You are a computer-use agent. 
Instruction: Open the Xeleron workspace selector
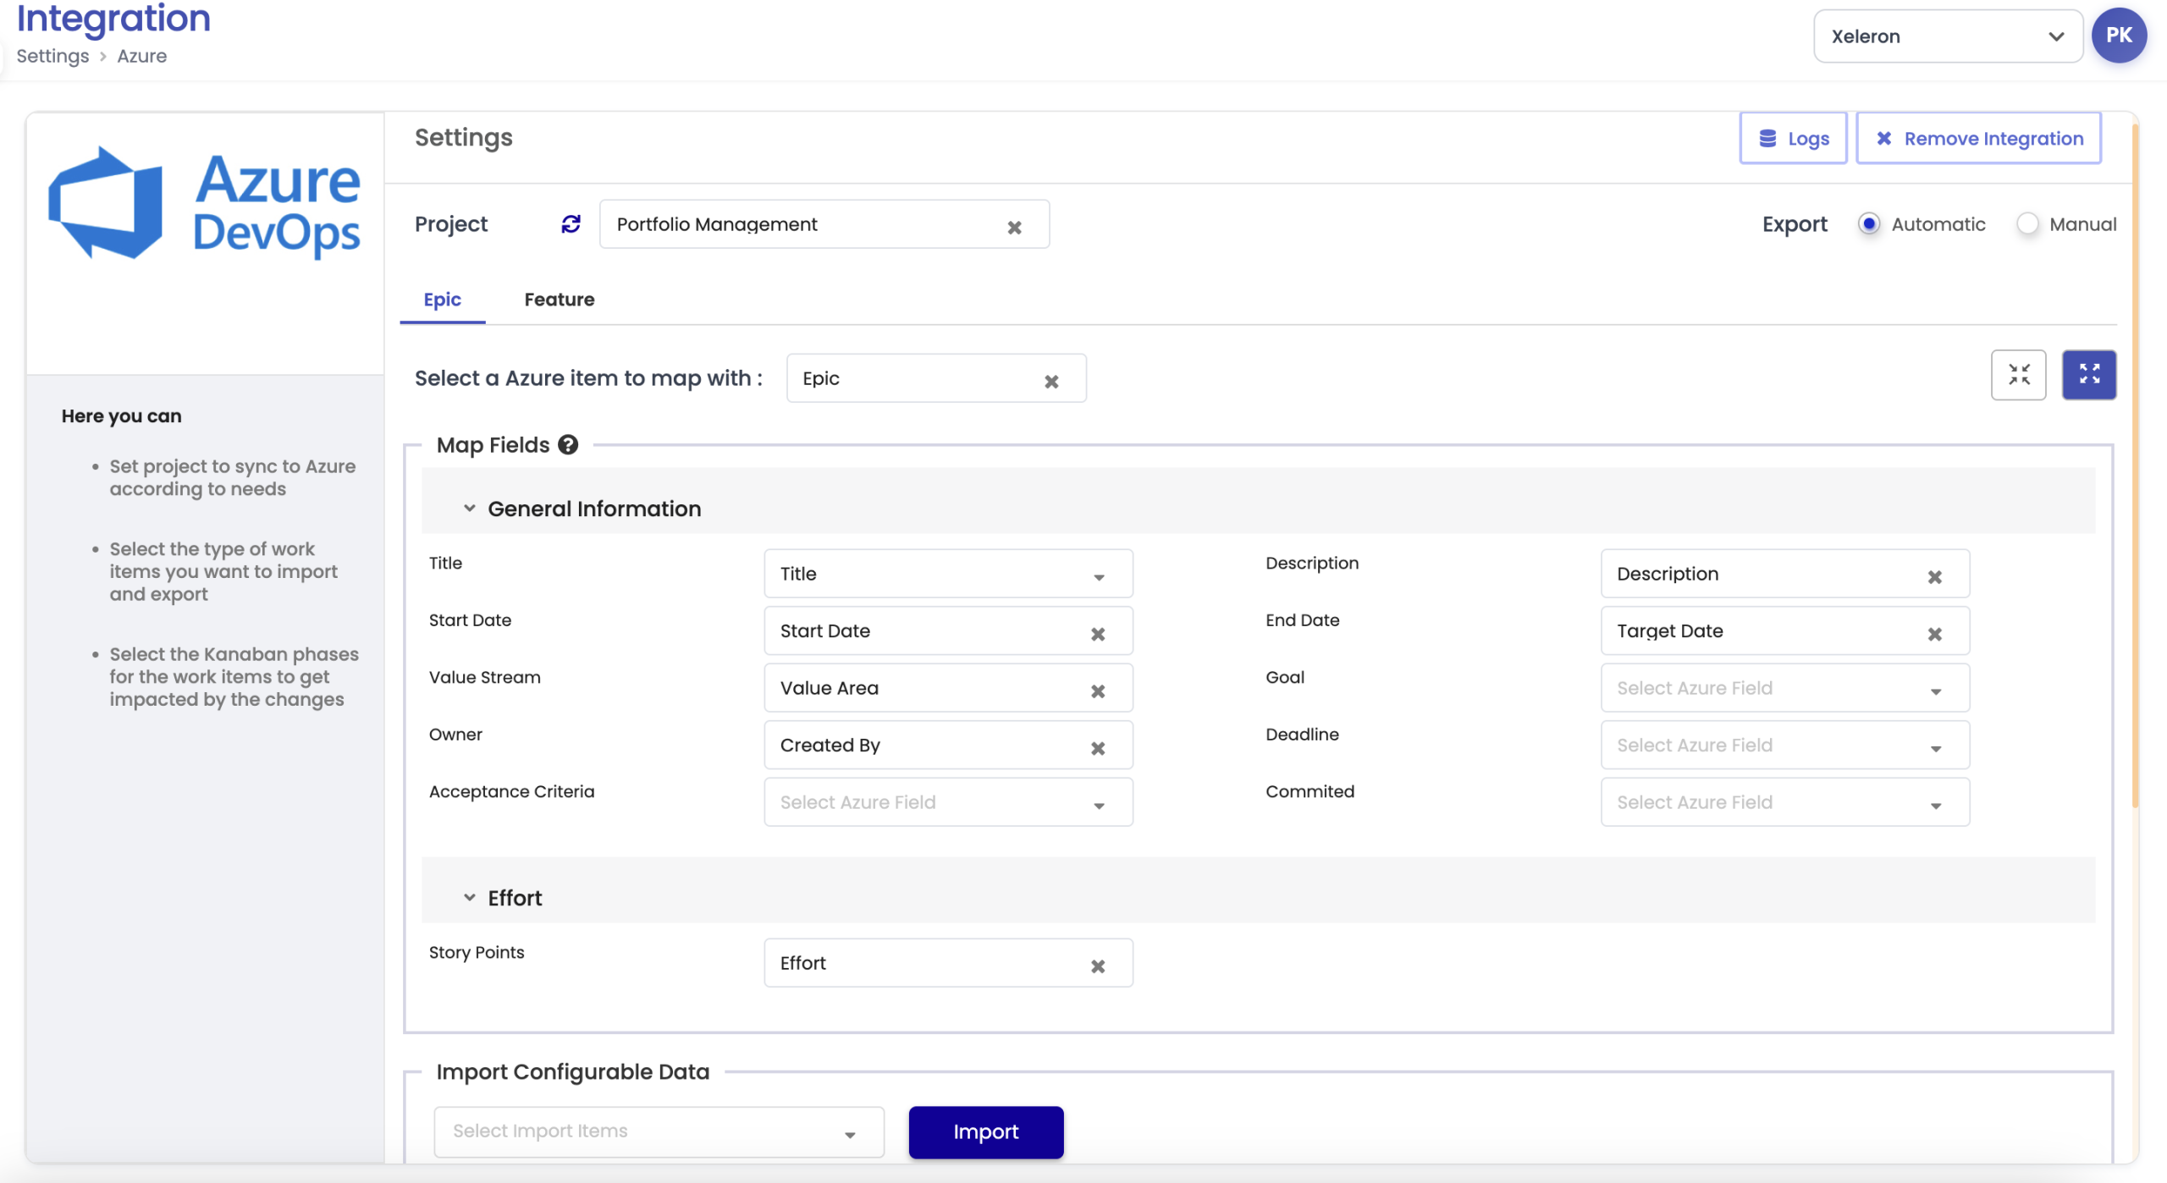(x=1947, y=36)
